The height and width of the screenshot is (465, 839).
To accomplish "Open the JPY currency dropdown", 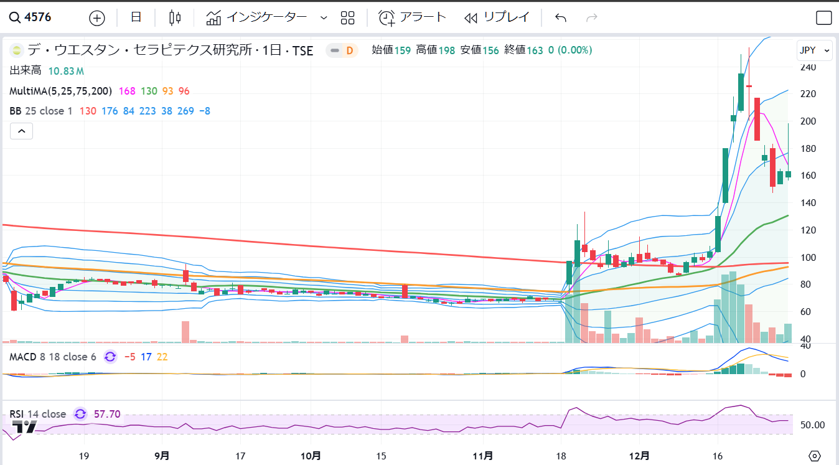I will [x=815, y=50].
